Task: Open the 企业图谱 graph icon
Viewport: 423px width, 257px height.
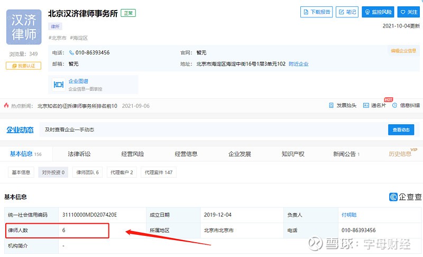Action: point(59,85)
